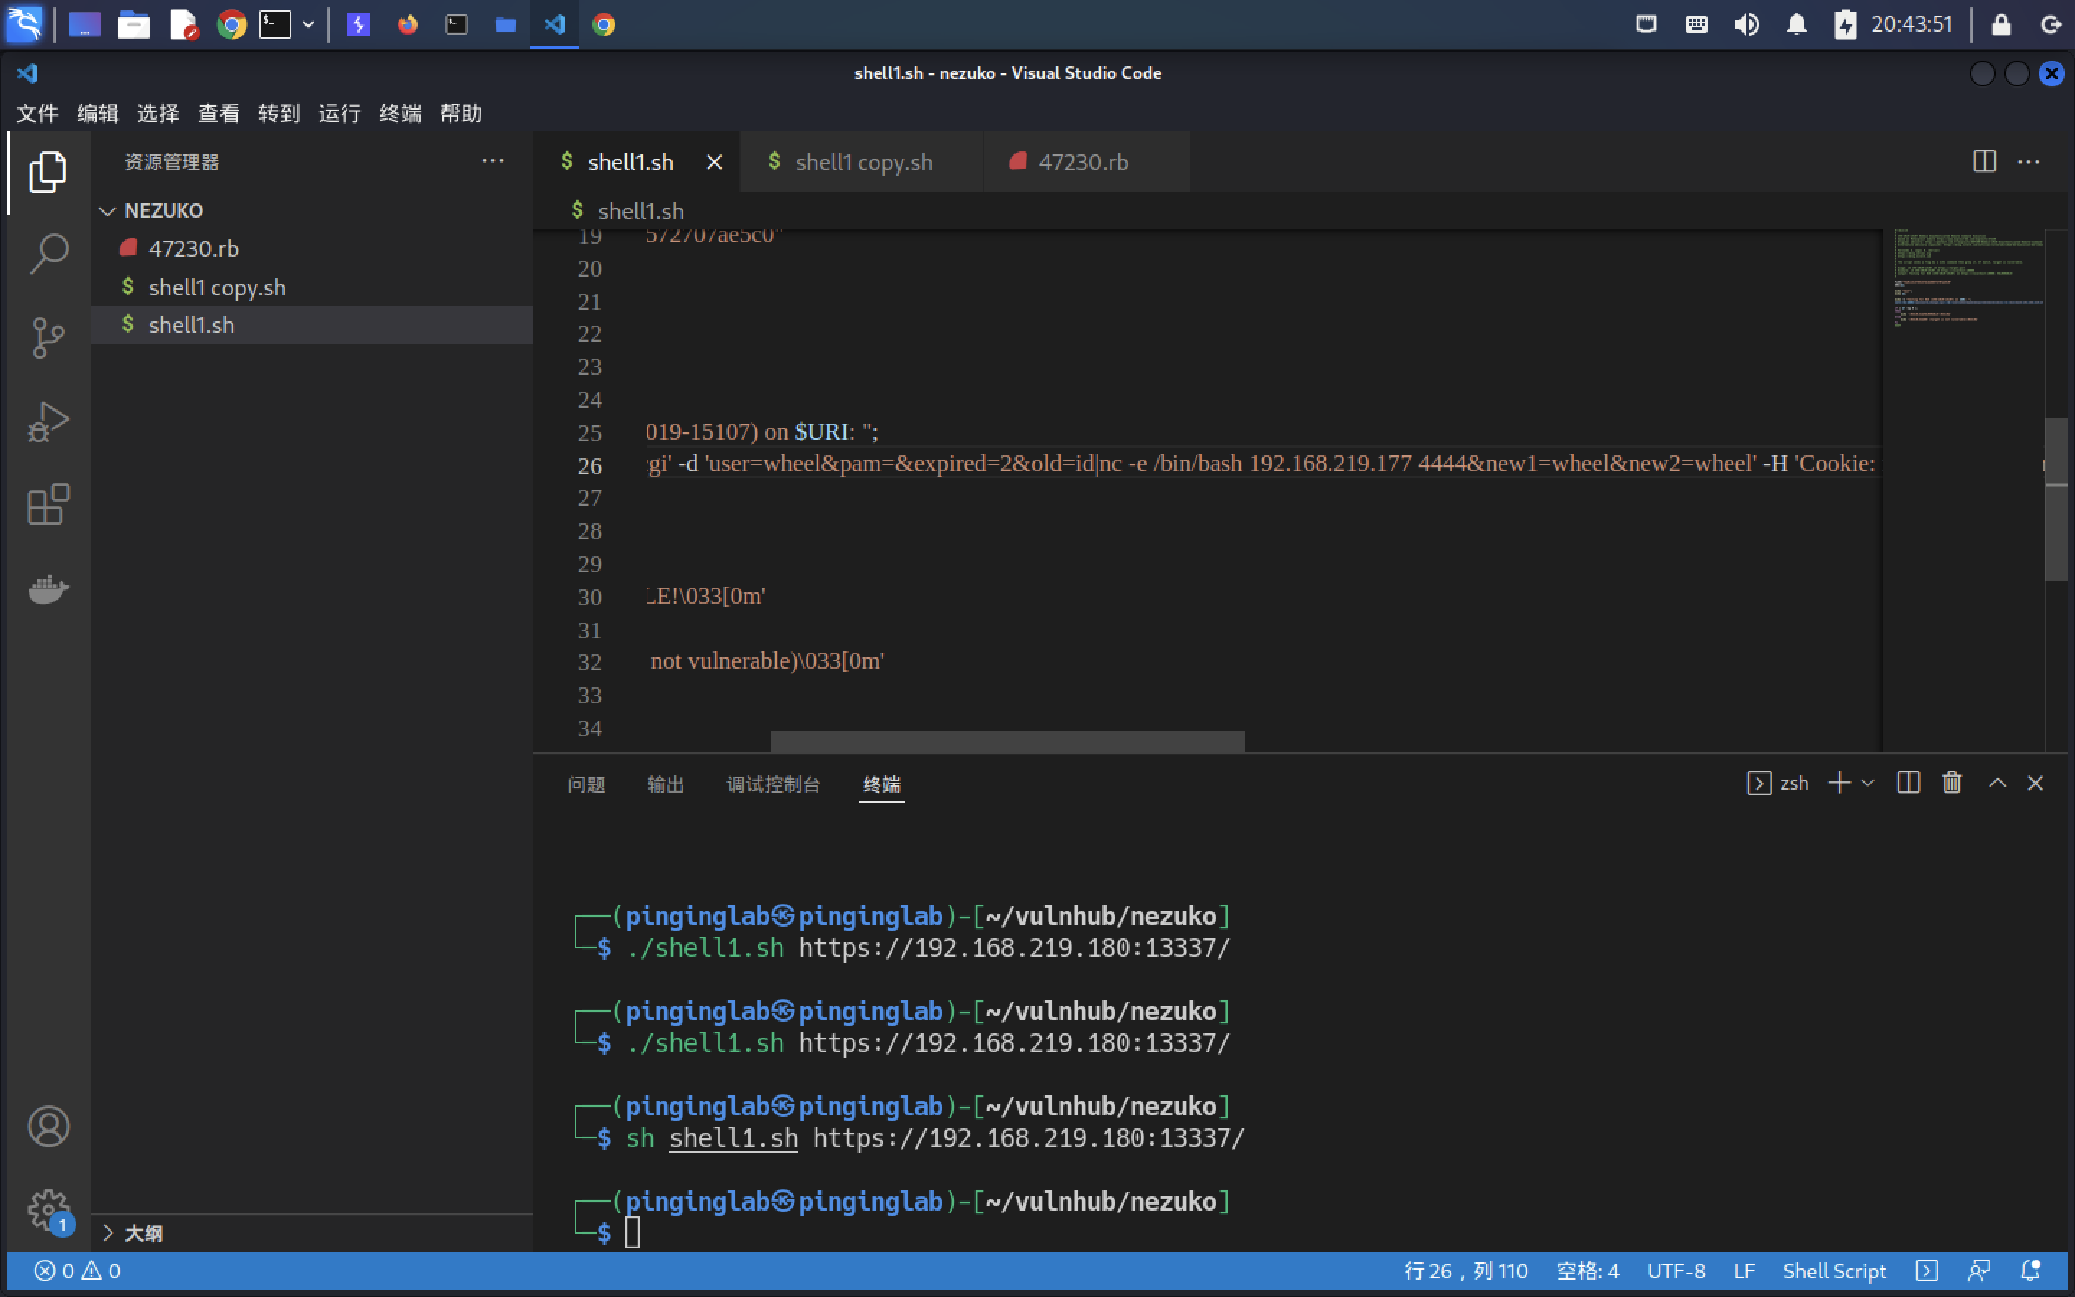
Task: Click the editor horizontal scrollbar thumb
Action: click(1007, 741)
